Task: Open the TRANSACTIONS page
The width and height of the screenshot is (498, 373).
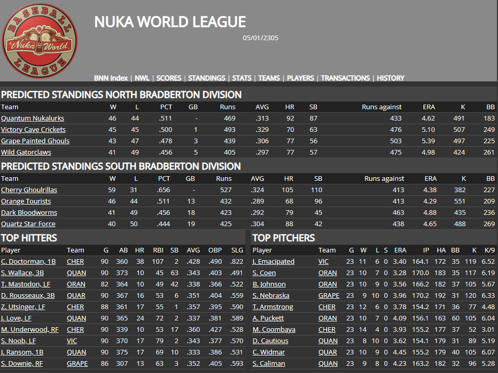Action: (x=345, y=78)
